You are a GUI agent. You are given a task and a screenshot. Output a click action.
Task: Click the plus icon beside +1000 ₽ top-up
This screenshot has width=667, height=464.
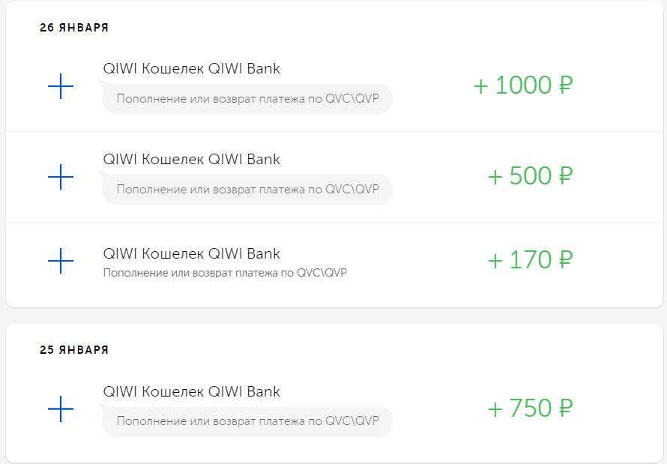61,87
